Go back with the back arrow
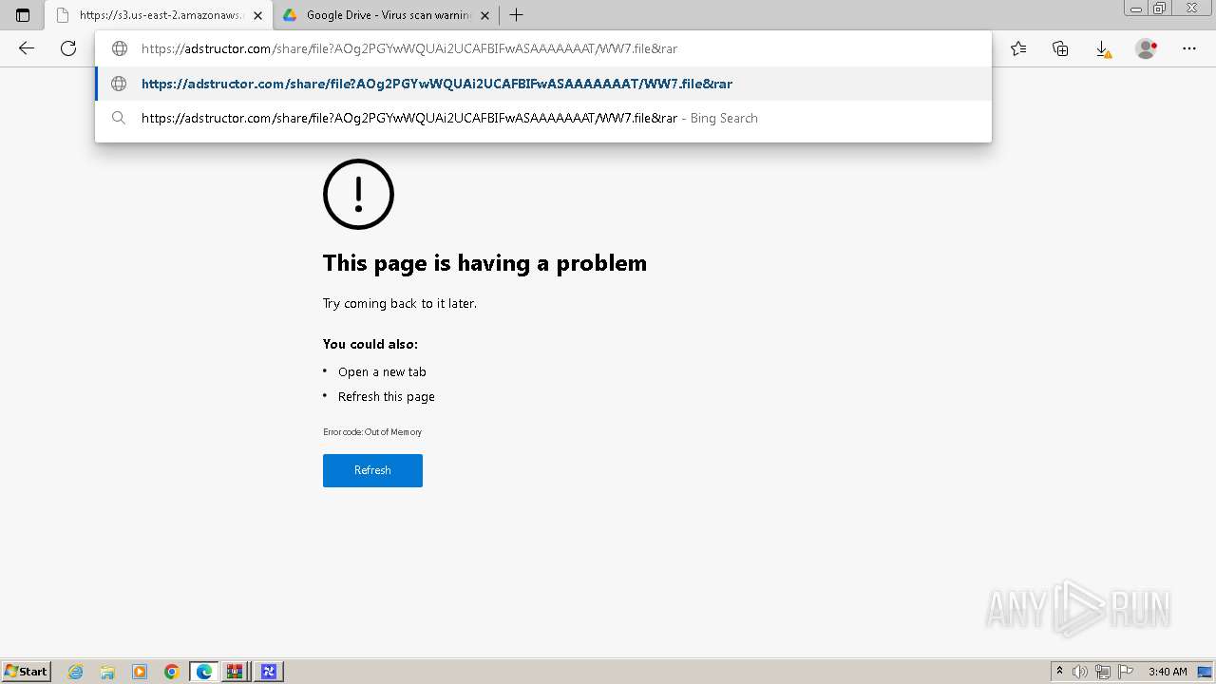This screenshot has height=684, width=1216. (27, 48)
